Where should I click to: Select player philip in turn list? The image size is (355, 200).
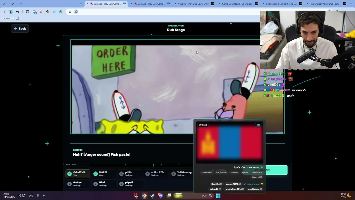pos(130,174)
